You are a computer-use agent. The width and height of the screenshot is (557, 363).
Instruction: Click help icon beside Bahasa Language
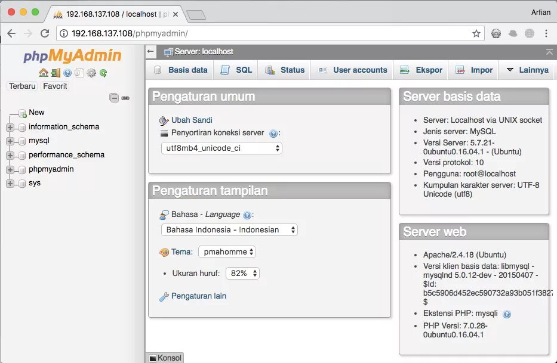247,215
